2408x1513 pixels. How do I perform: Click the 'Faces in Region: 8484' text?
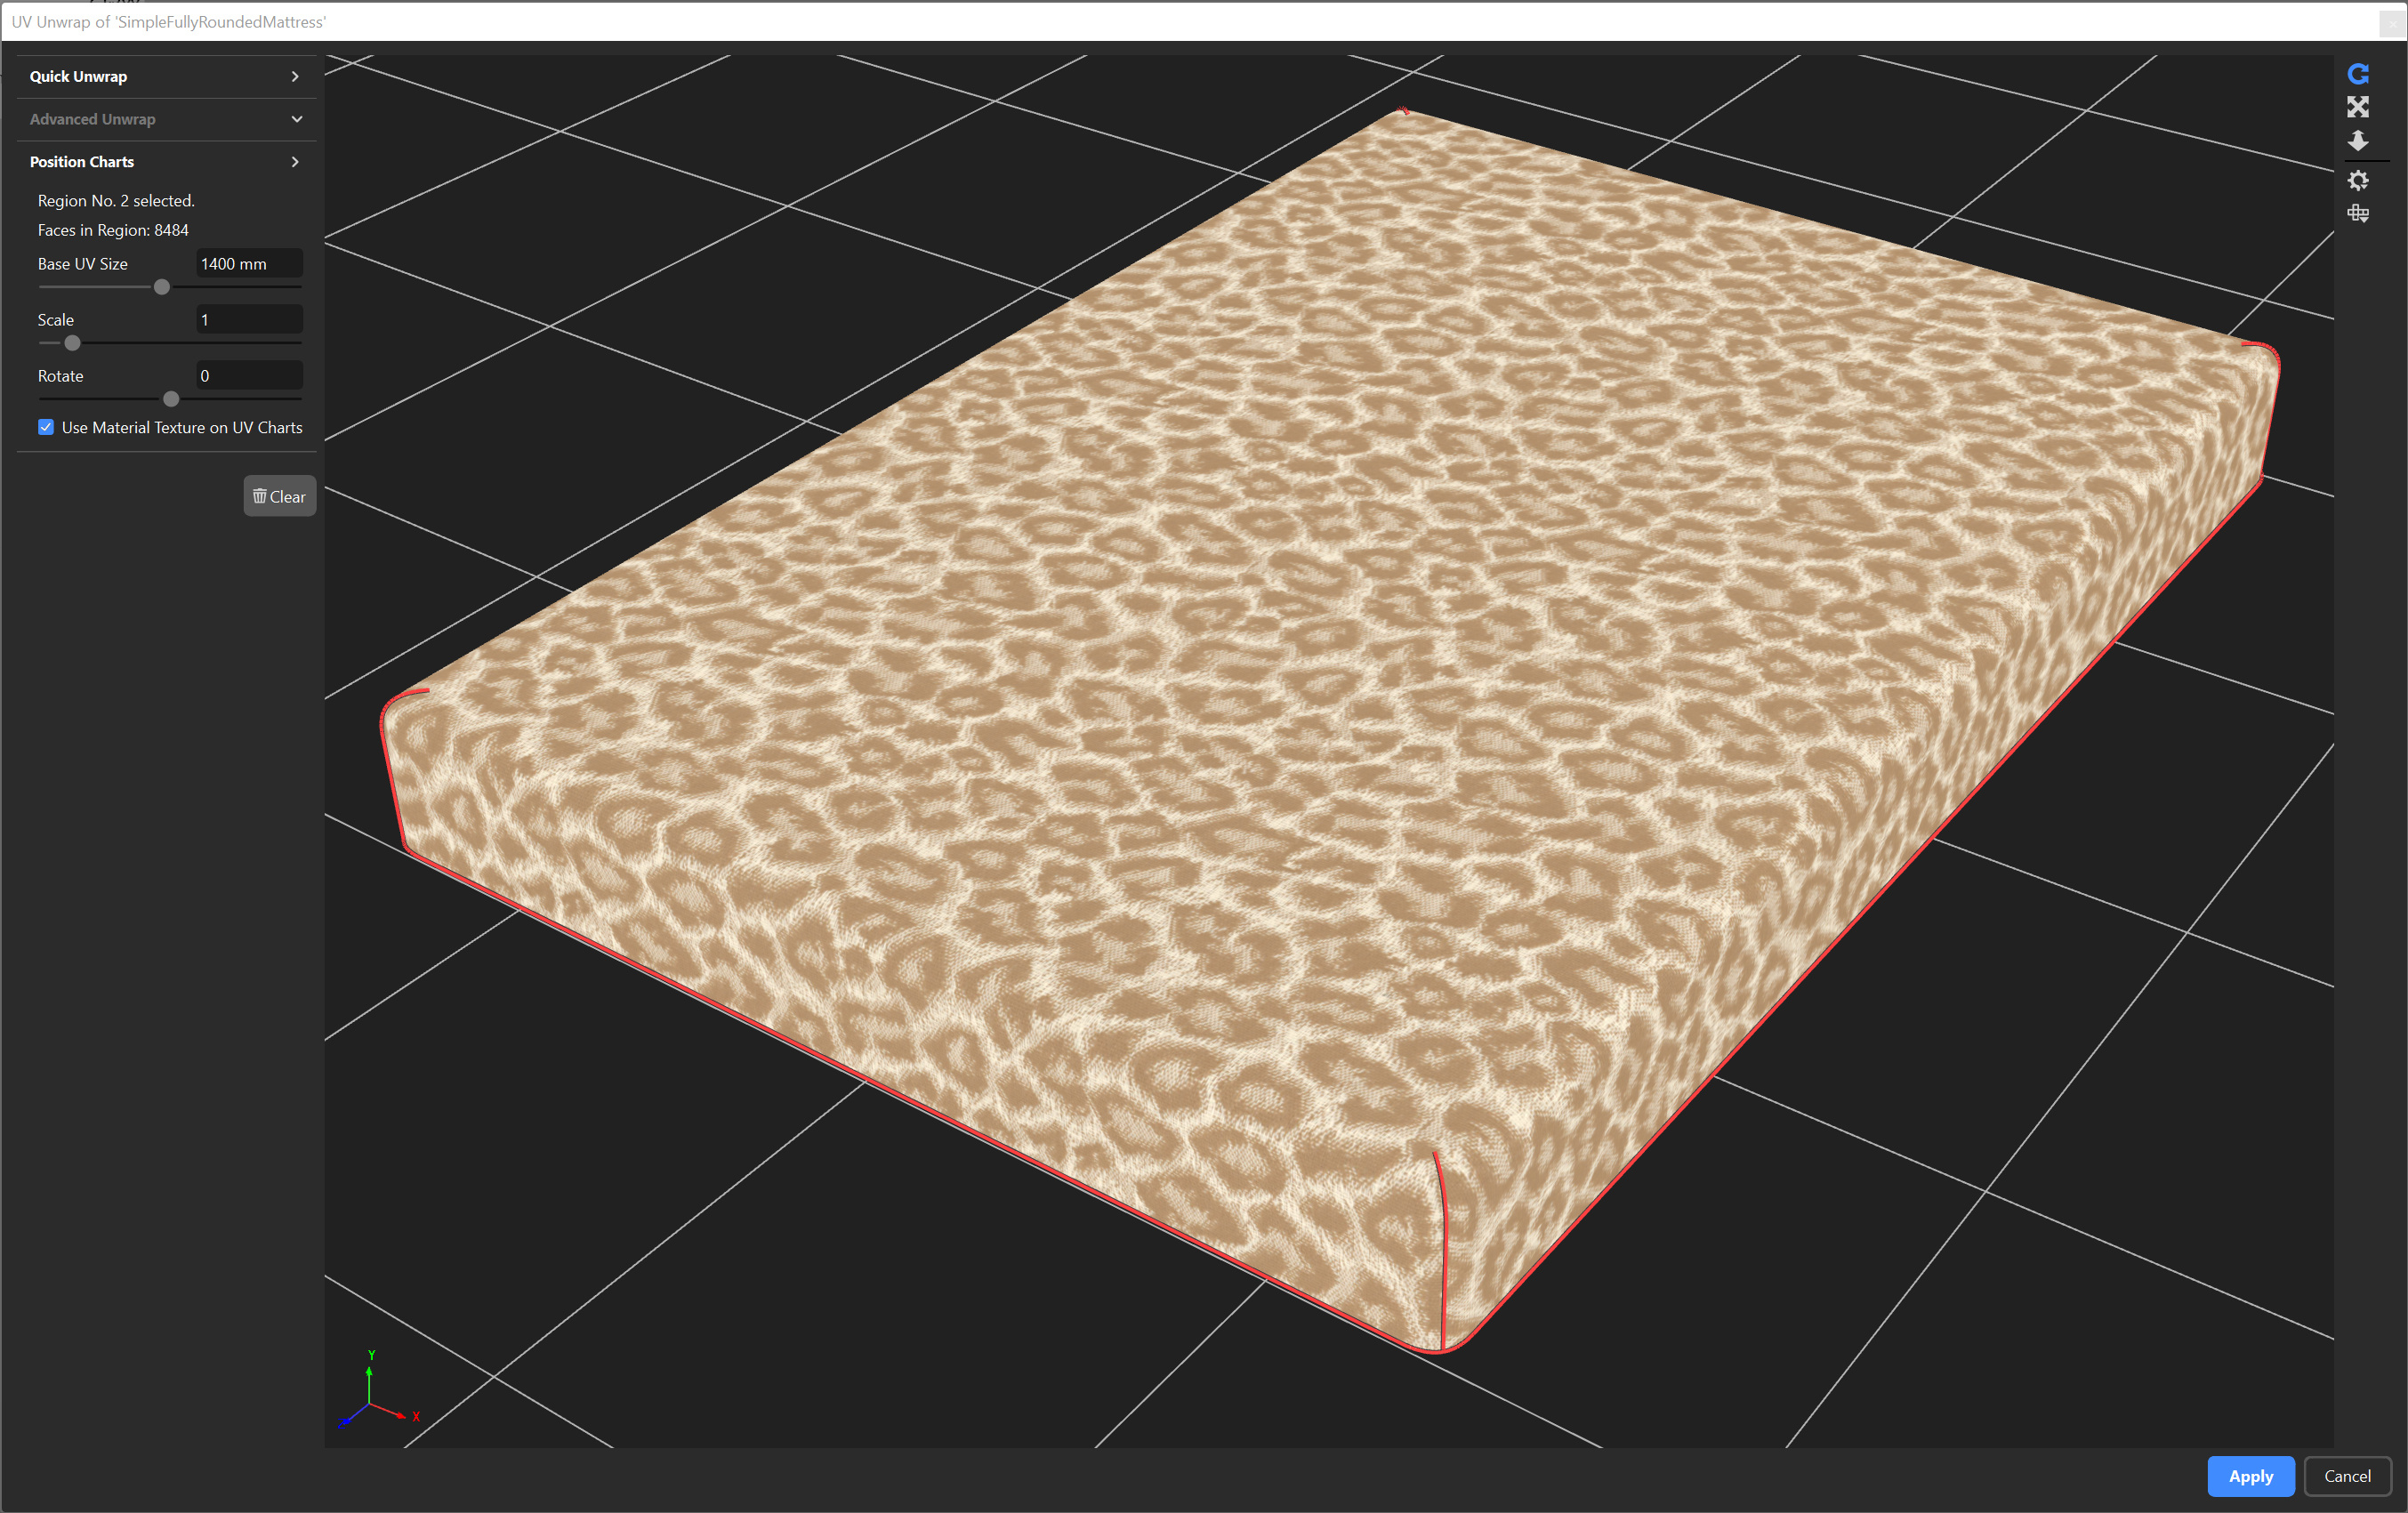[113, 230]
